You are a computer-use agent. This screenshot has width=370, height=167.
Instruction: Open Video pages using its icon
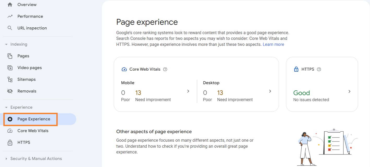coord(10,67)
